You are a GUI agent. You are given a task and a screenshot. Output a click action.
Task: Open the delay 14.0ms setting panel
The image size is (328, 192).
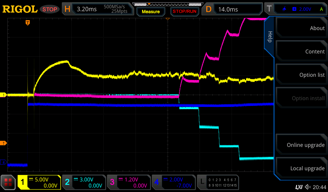234,9
